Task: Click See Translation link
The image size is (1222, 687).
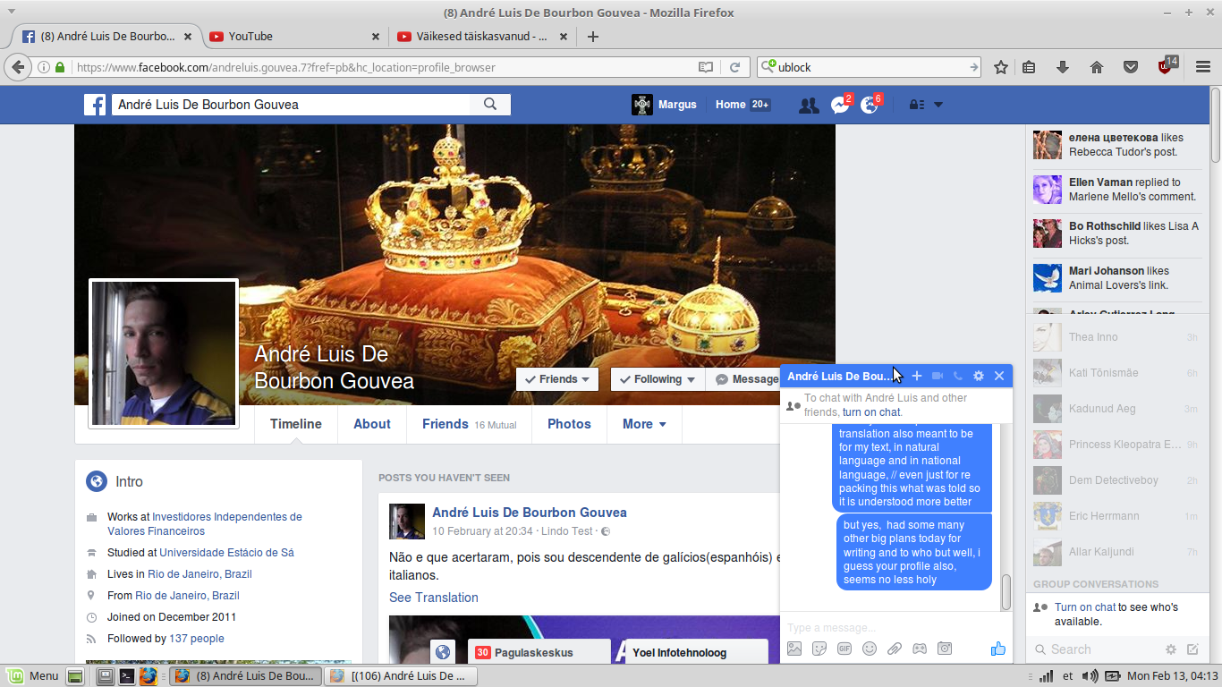Action: pos(434,598)
